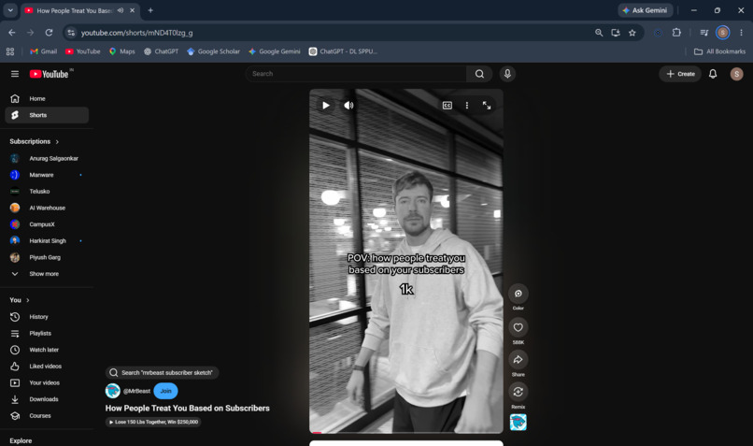The height and width of the screenshot is (446, 753).
Task: Open All Bookmarks folder
Action: 719,51
